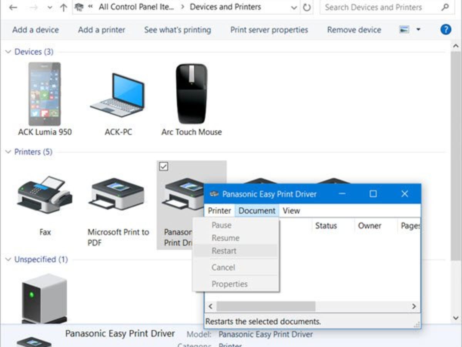Click main window vertical scrollbar up arrow
Screen dimensions: 462x347
455,45
